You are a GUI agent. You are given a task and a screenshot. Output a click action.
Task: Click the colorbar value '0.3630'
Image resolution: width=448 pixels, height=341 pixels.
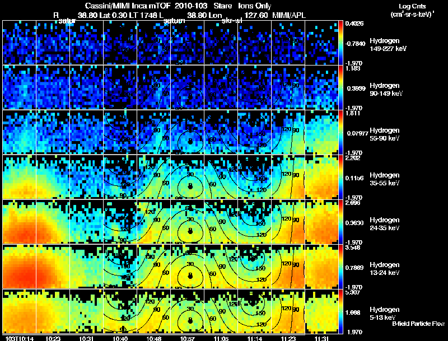coord(354,223)
